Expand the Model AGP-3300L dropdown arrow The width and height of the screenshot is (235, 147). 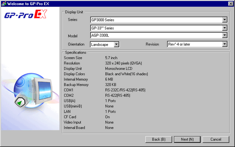pos(225,36)
